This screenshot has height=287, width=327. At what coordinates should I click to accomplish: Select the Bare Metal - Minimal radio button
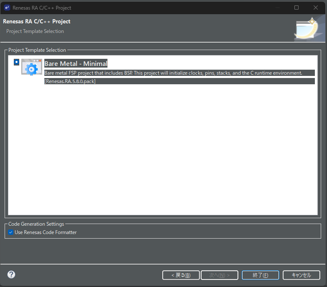(x=16, y=62)
